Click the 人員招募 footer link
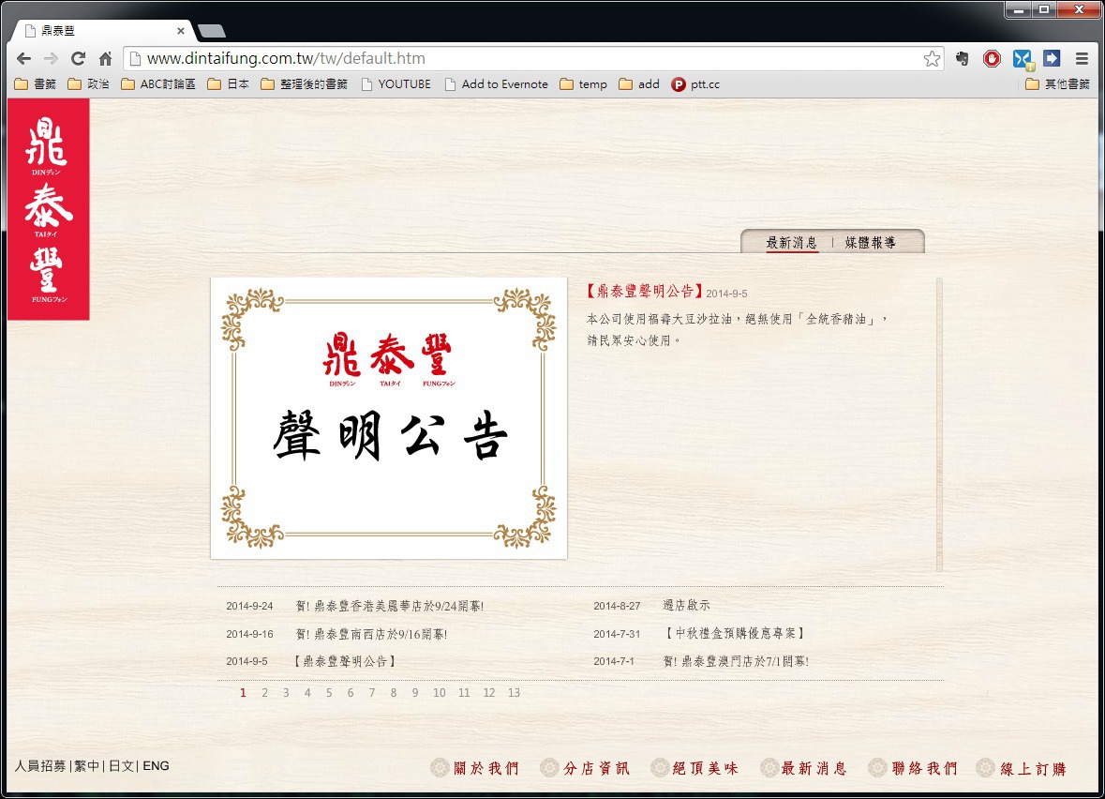Image resolution: width=1105 pixels, height=799 pixels. click(40, 766)
